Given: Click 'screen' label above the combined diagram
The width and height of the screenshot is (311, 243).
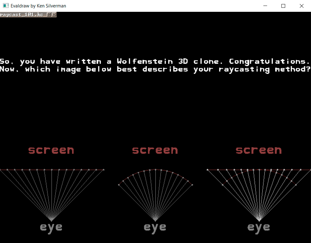Looking at the screenshot, I should 259,150.
